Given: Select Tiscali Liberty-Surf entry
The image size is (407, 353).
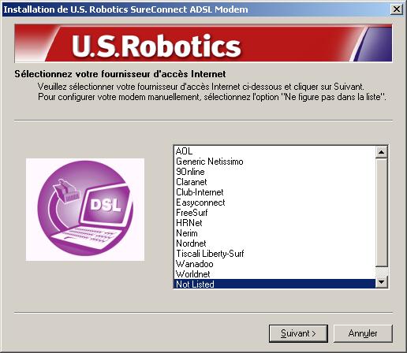Looking at the screenshot, I should pyautogui.click(x=275, y=254).
